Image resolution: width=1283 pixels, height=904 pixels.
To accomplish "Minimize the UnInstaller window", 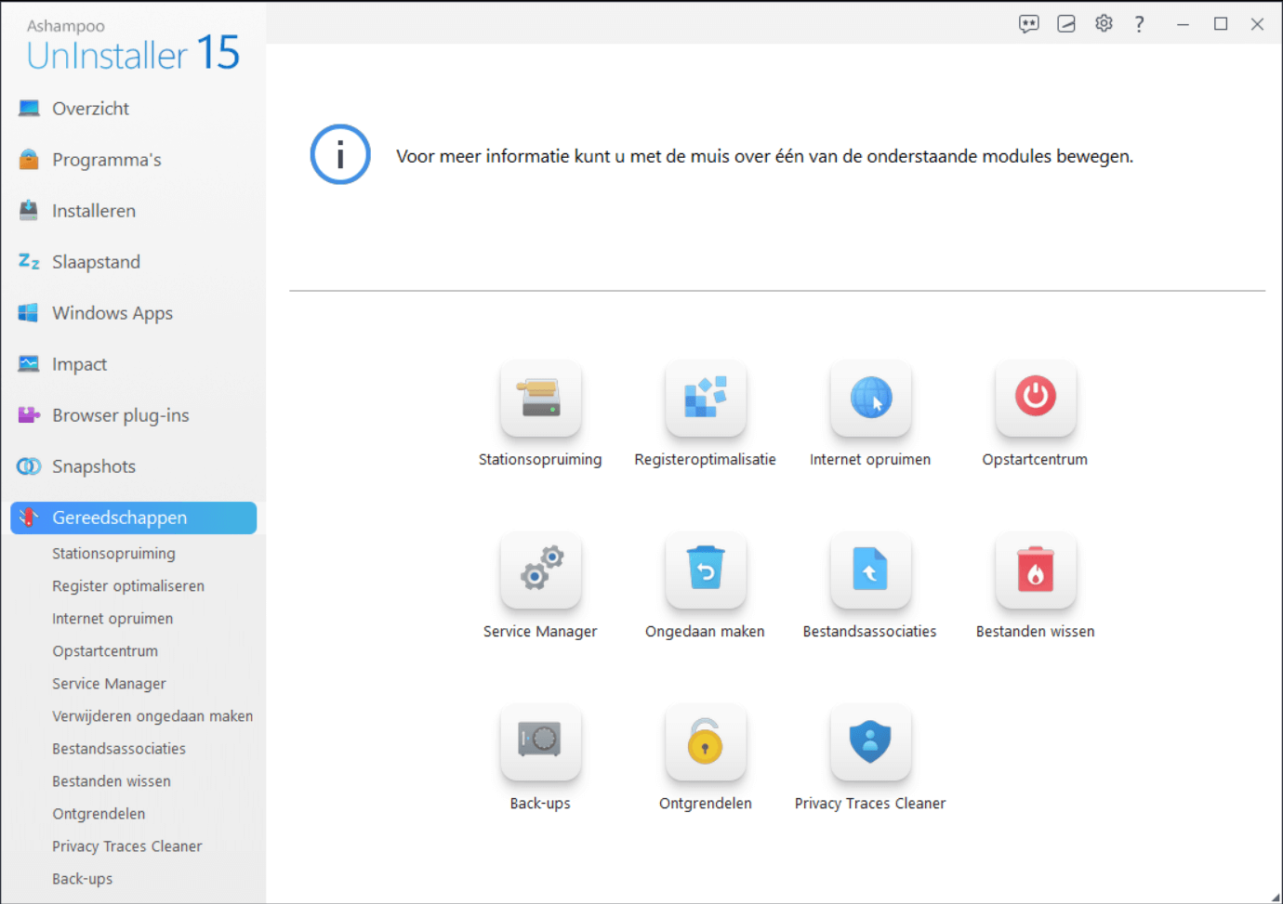I will click(1183, 24).
